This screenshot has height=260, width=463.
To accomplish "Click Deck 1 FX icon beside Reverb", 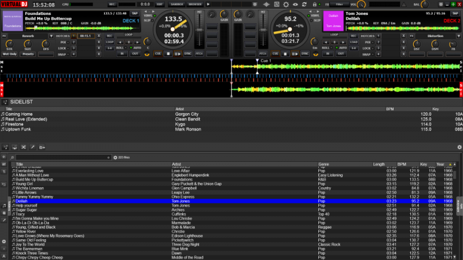I will [x=5, y=36].
